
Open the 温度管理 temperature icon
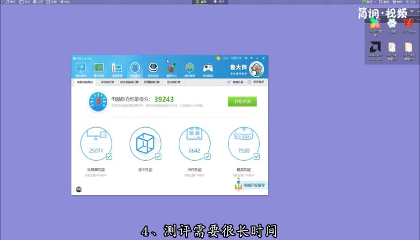(x=117, y=68)
